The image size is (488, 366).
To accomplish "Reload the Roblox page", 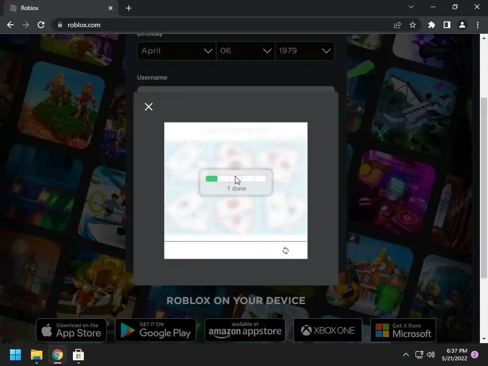I will pyautogui.click(x=41, y=25).
